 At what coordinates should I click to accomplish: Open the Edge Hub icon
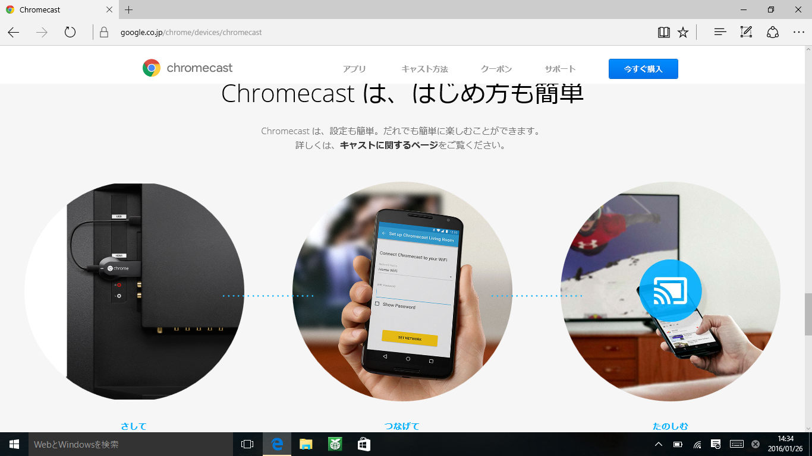(720, 32)
